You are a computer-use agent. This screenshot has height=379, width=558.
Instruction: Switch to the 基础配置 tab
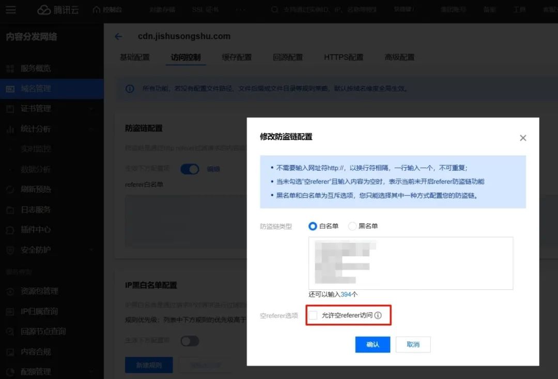(x=134, y=57)
